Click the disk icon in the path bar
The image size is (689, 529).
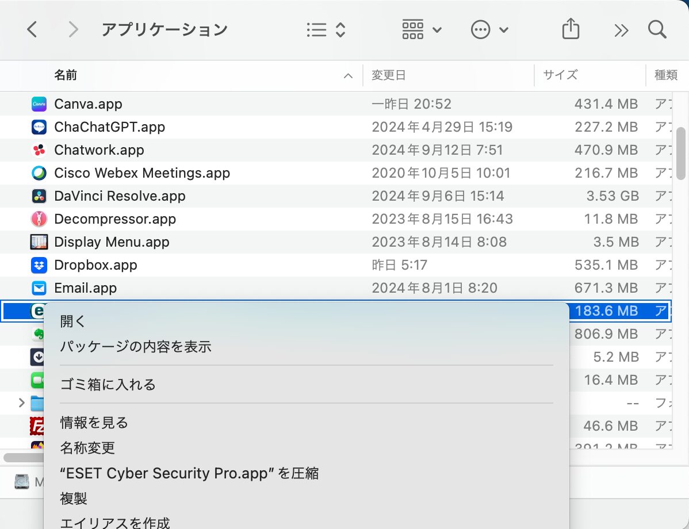[x=21, y=482]
